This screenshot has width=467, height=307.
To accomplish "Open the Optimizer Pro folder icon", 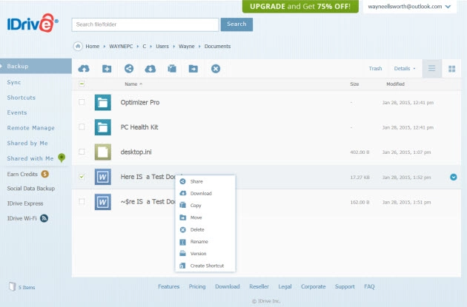I will coord(103,102).
